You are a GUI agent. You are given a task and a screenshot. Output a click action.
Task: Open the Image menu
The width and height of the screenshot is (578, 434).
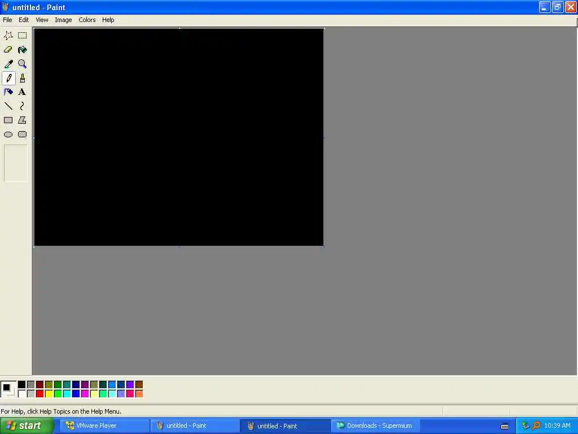click(x=63, y=20)
